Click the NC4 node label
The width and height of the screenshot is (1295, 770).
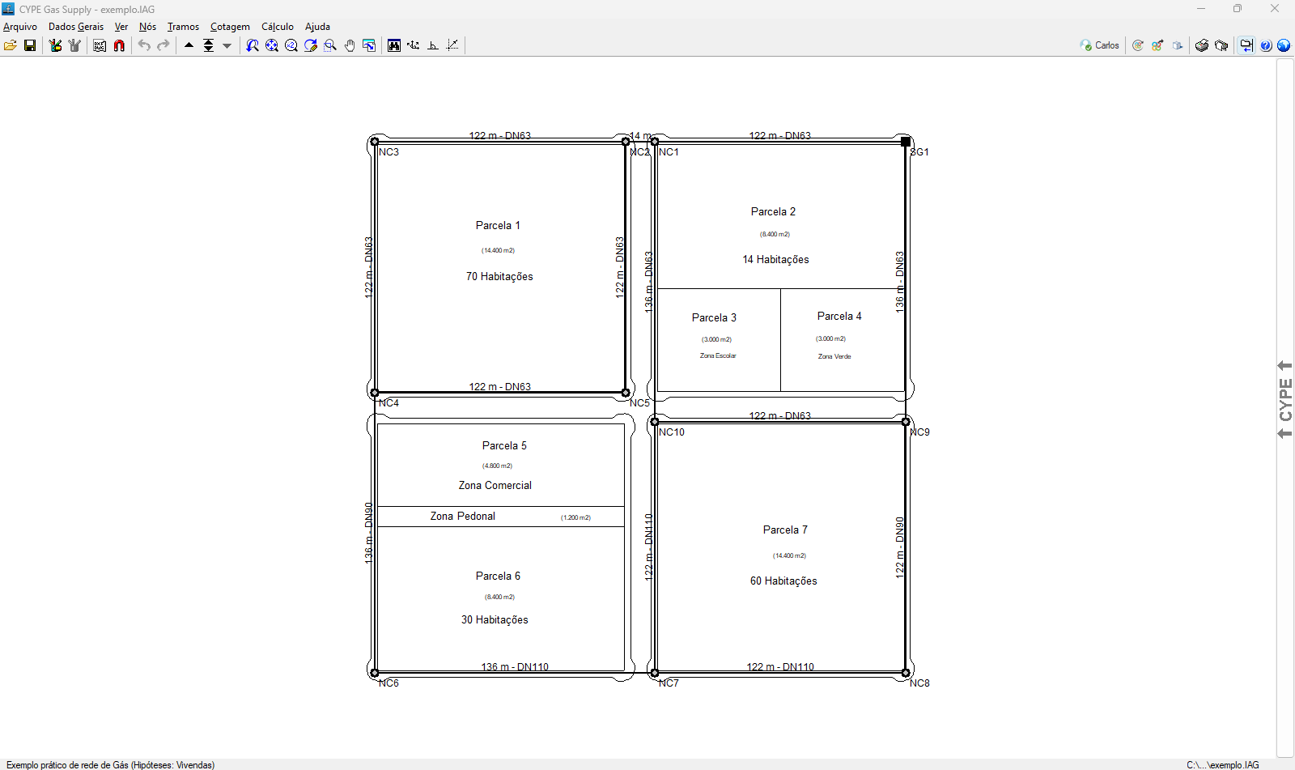pyautogui.click(x=388, y=403)
